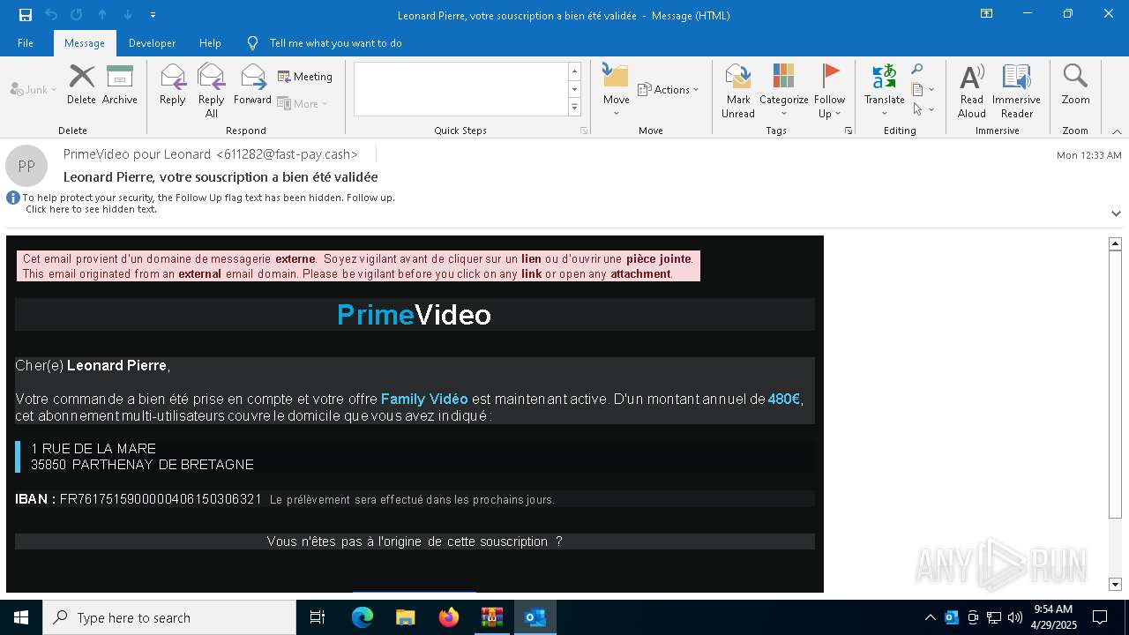Click the Family Vidéo offer text

pyautogui.click(x=424, y=400)
